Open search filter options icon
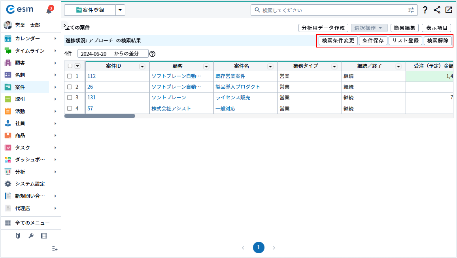Viewport: 457px width, 258px height. (411, 10)
